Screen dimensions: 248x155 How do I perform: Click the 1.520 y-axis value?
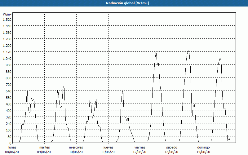(x=7, y=19)
